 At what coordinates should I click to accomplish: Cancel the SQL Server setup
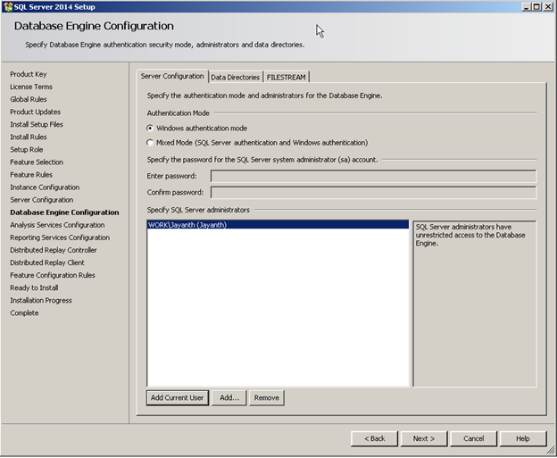[473, 438]
